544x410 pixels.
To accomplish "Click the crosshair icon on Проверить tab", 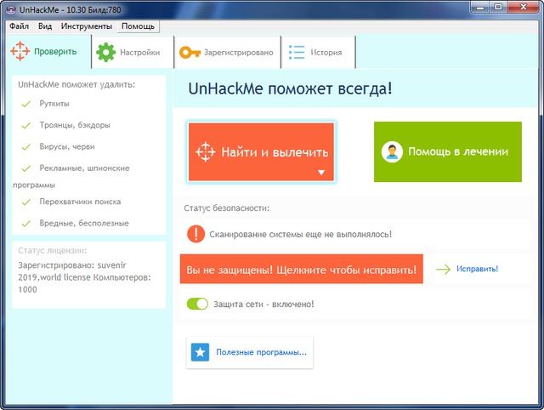I will coord(20,52).
